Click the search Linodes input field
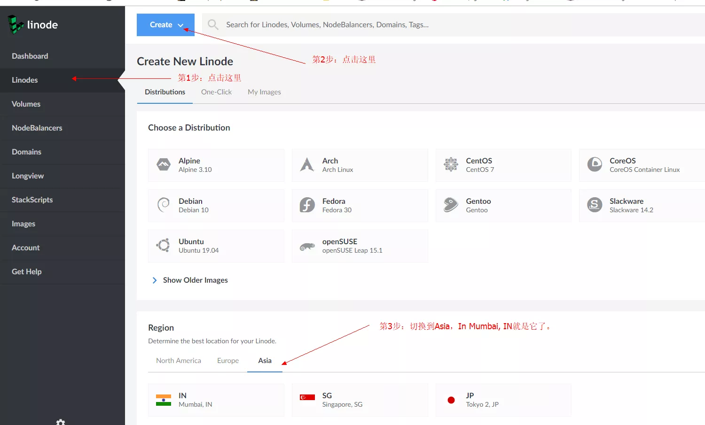This screenshot has height=425, width=705. [x=423, y=25]
